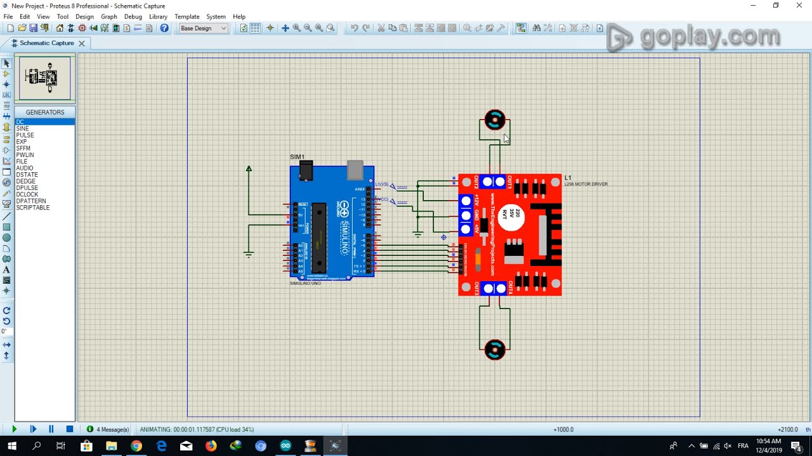Close the Schematic Capture tab

(x=83, y=43)
